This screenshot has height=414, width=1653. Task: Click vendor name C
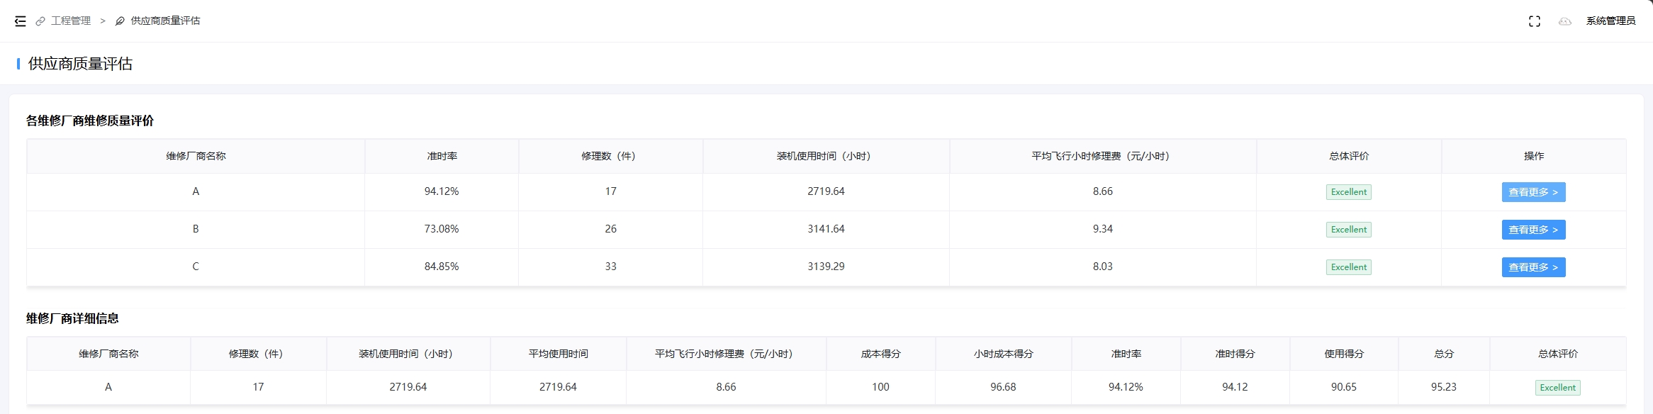pyautogui.click(x=196, y=267)
